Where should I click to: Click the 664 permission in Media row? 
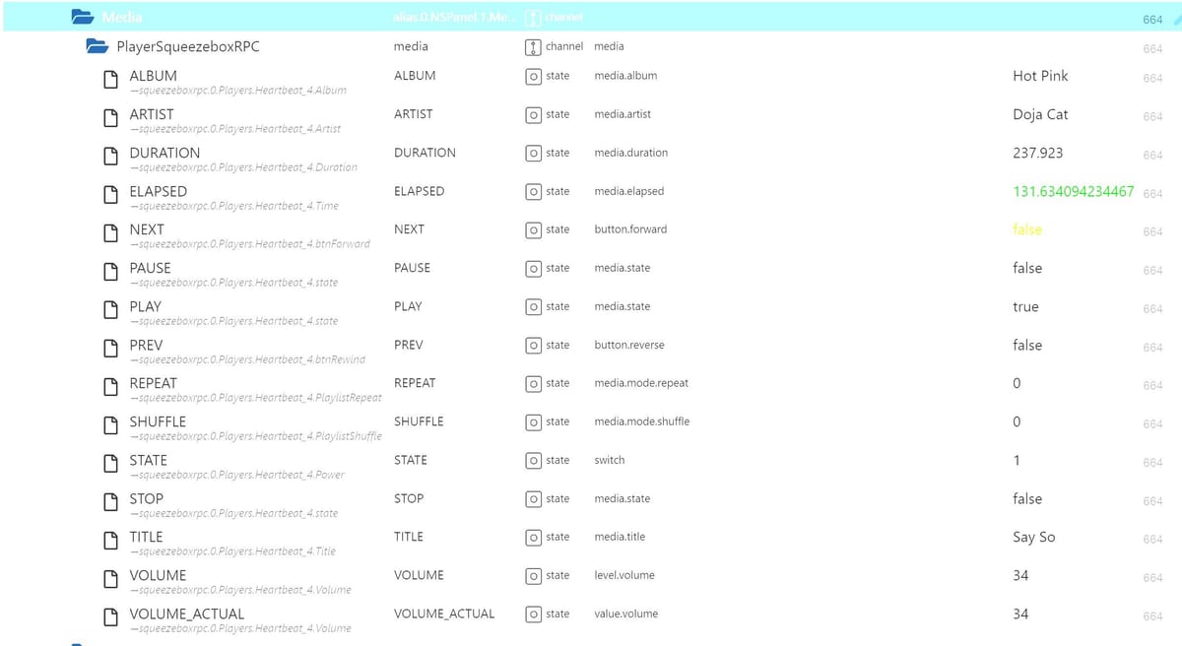(1152, 19)
